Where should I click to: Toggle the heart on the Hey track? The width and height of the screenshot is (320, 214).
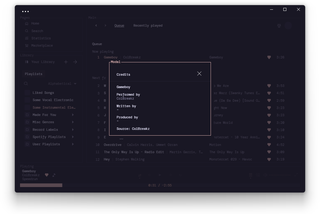269,160
